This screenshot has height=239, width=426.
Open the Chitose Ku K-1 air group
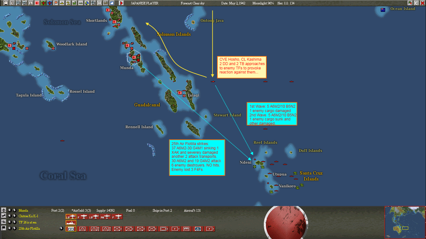(x=28, y=216)
